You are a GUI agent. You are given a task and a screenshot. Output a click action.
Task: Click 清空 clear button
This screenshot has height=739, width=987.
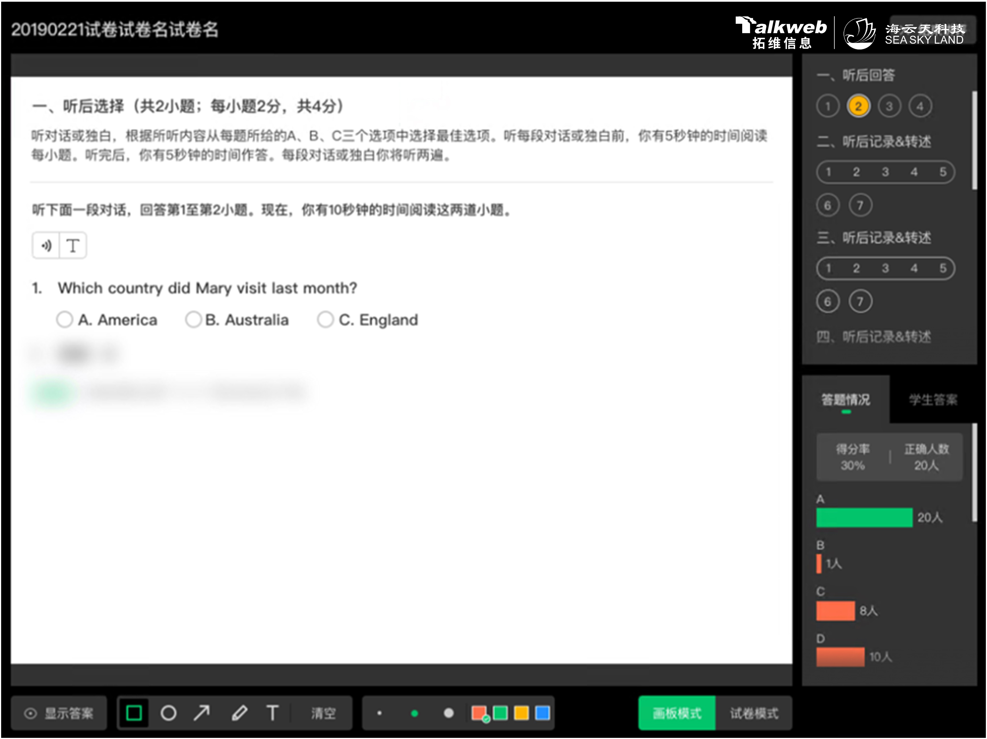323,713
